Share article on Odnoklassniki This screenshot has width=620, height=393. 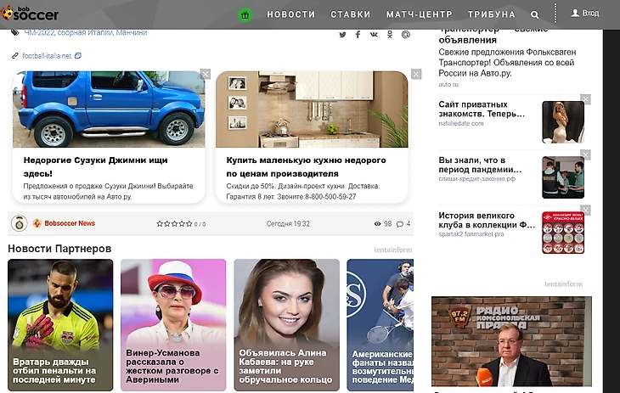coord(390,35)
